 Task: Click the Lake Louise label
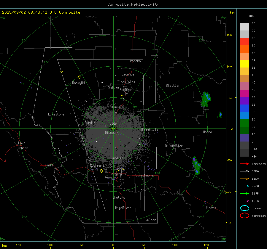coord(23,145)
